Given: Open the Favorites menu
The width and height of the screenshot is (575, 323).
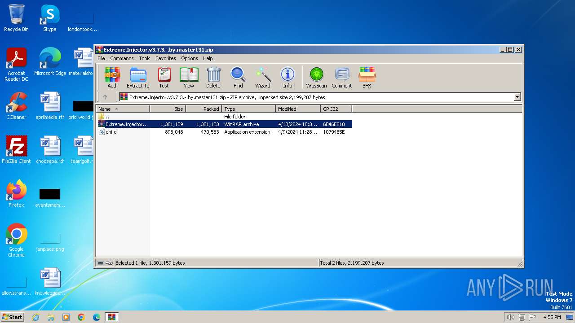Looking at the screenshot, I should pyautogui.click(x=166, y=58).
